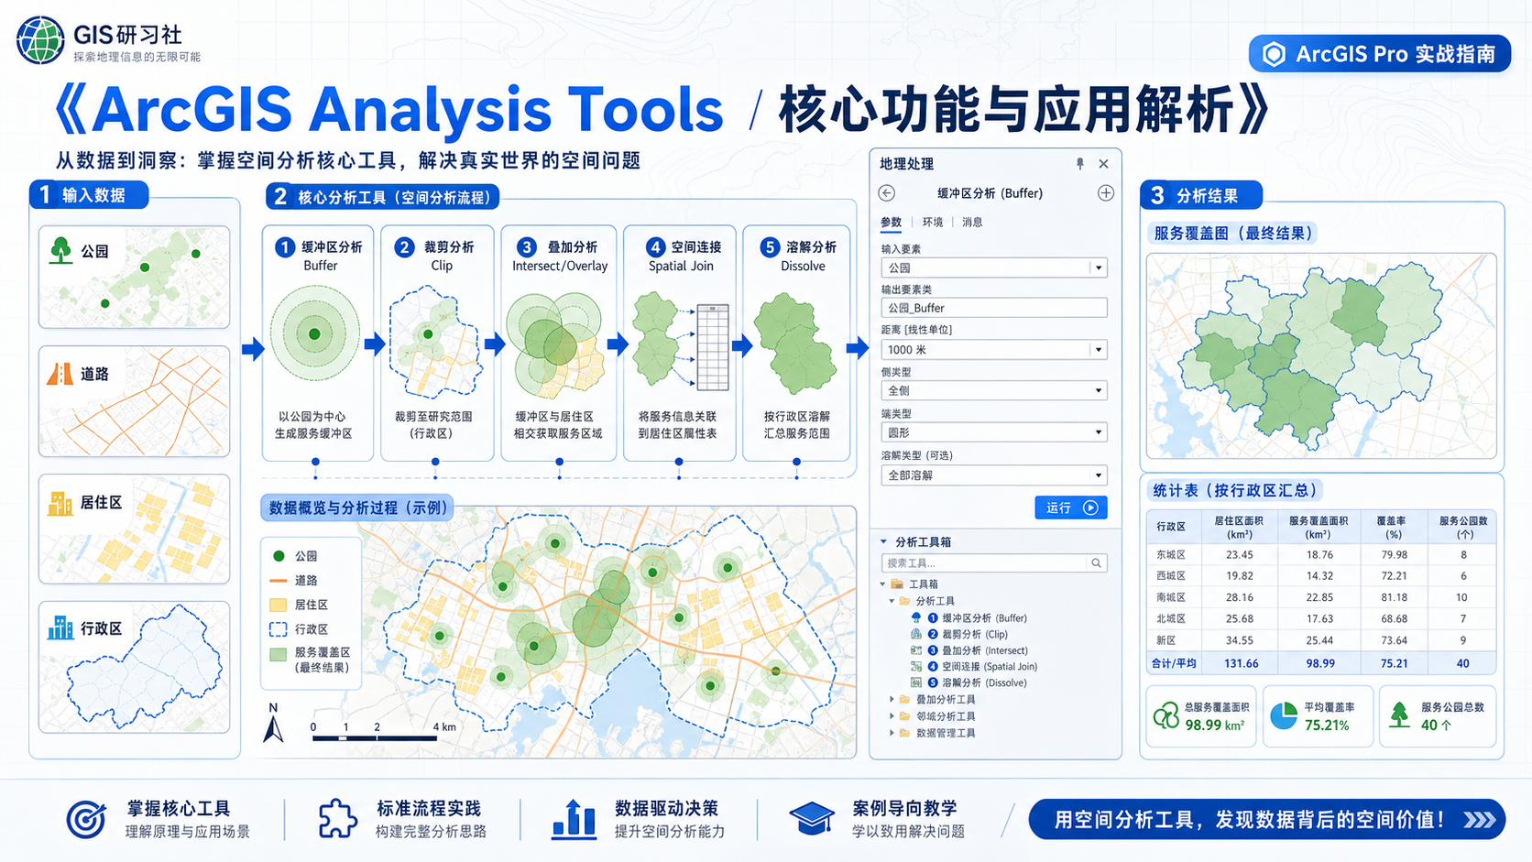Click the 81.18 coverage rate cell

pyautogui.click(x=1394, y=597)
